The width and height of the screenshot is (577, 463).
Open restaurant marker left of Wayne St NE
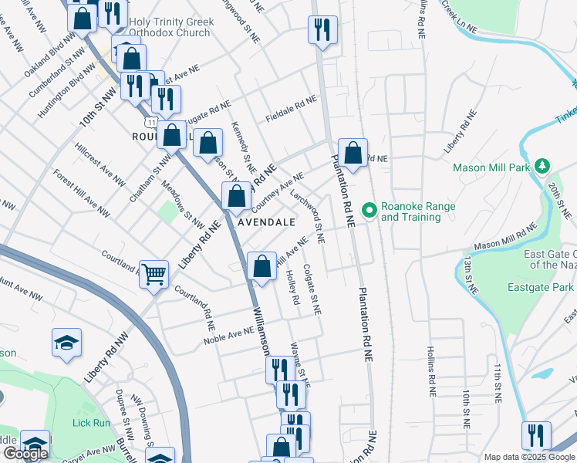278,370
